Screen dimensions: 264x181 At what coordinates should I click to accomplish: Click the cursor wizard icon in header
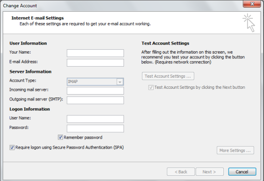[249, 23]
